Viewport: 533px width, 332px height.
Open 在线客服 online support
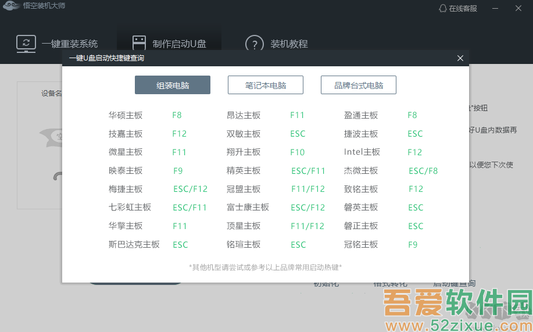point(458,9)
